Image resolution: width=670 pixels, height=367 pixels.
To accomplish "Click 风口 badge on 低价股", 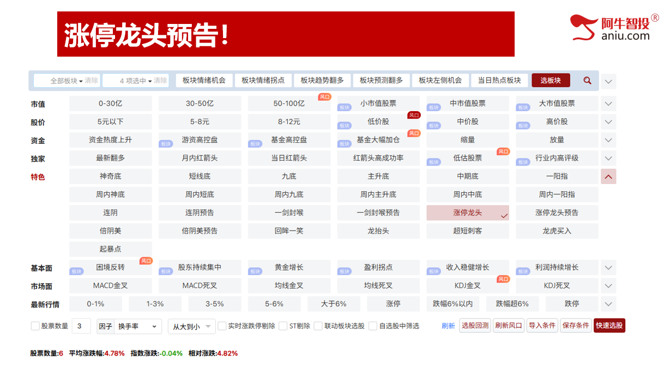I will click(x=414, y=115).
